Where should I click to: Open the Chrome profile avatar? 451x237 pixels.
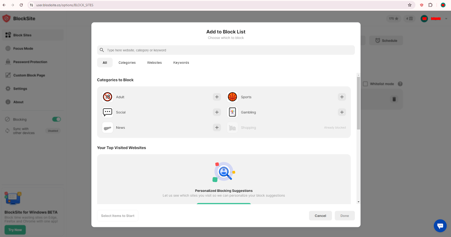[443, 5]
